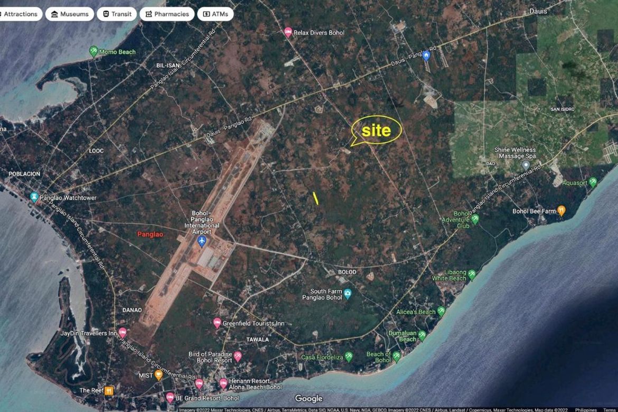
Task: Open the BE Grand Resort Bohol pin
Action: pos(170,397)
